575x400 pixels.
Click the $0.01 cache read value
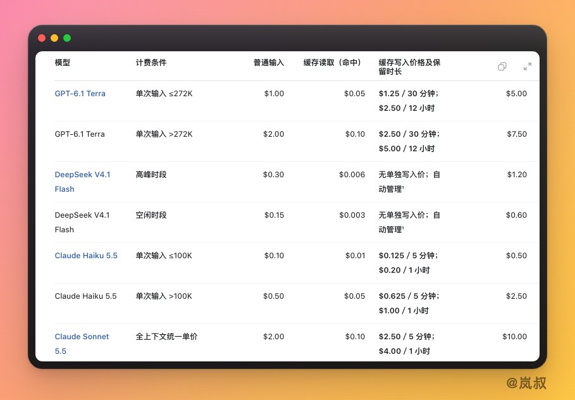point(355,256)
